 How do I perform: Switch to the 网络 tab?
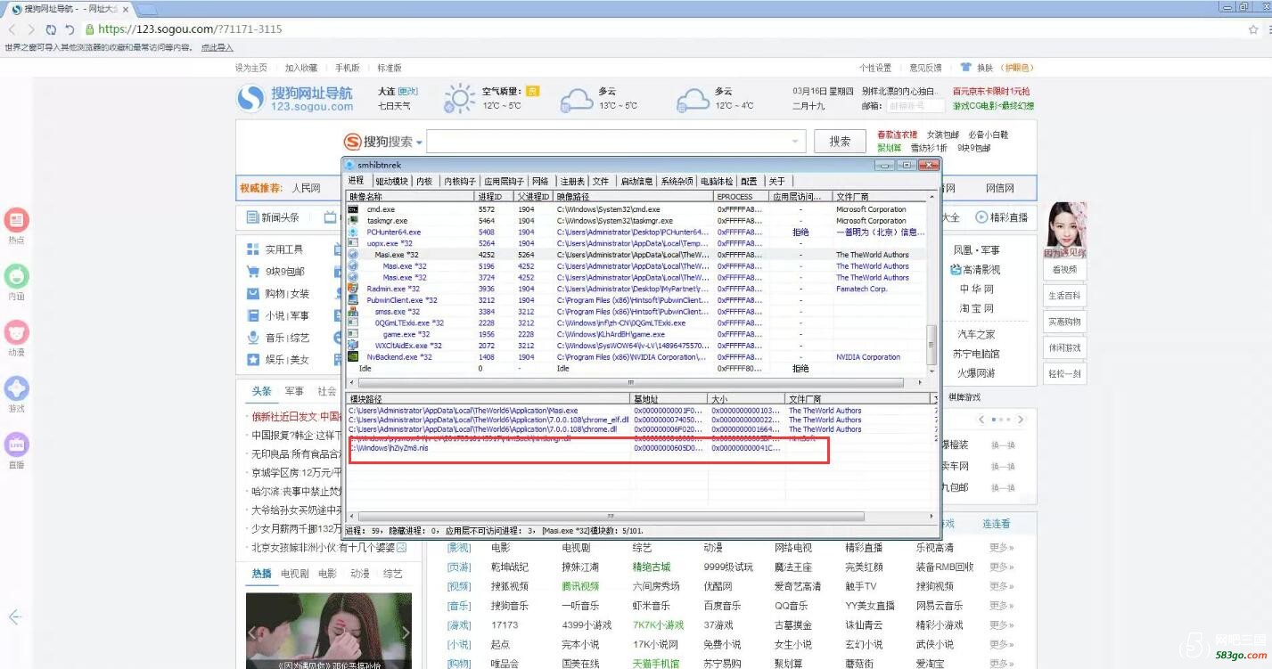pos(540,181)
